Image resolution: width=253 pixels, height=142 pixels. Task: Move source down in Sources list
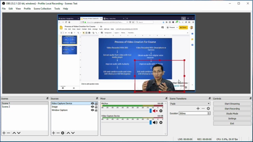tap(73, 133)
